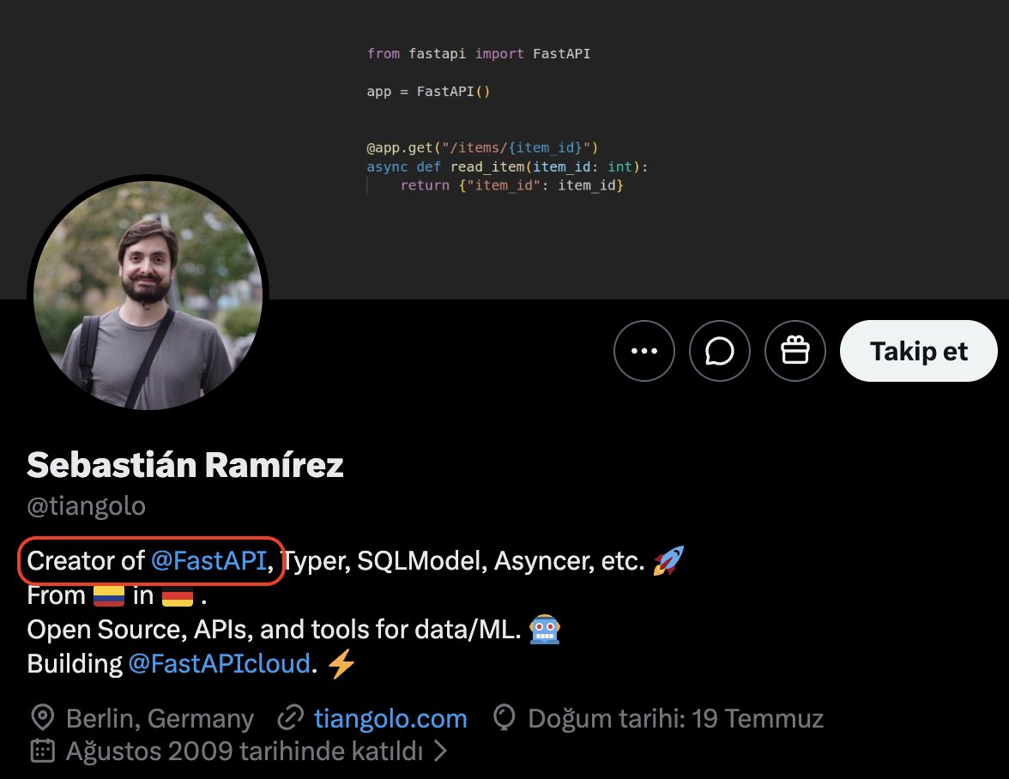Screen dimensions: 1009x779
Task: Visit the tiangolo.com website link
Action: tap(390, 718)
